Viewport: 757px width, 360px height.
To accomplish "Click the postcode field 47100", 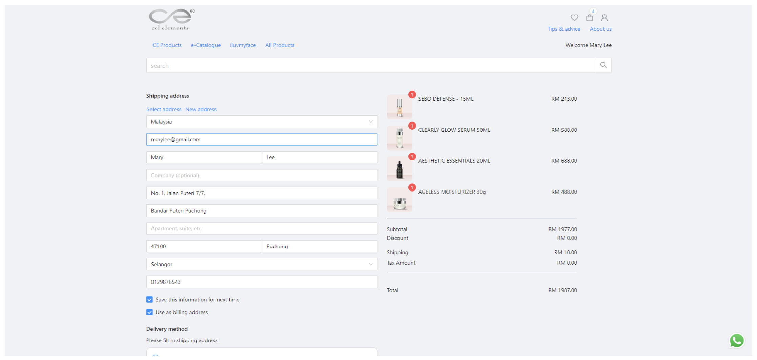I will click(x=204, y=246).
